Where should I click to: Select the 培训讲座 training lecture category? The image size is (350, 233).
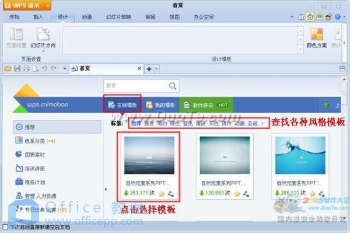tap(30, 168)
